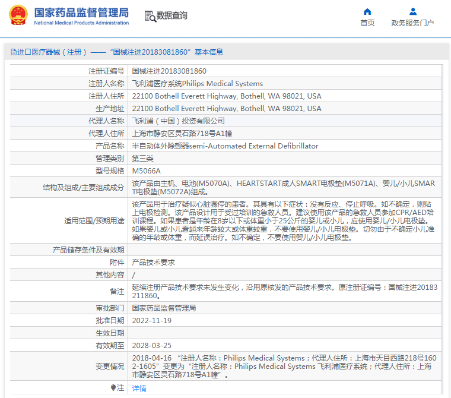Click the 注册证编号 row label
Viewport: 451px width, 398px height.
(x=106, y=71)
